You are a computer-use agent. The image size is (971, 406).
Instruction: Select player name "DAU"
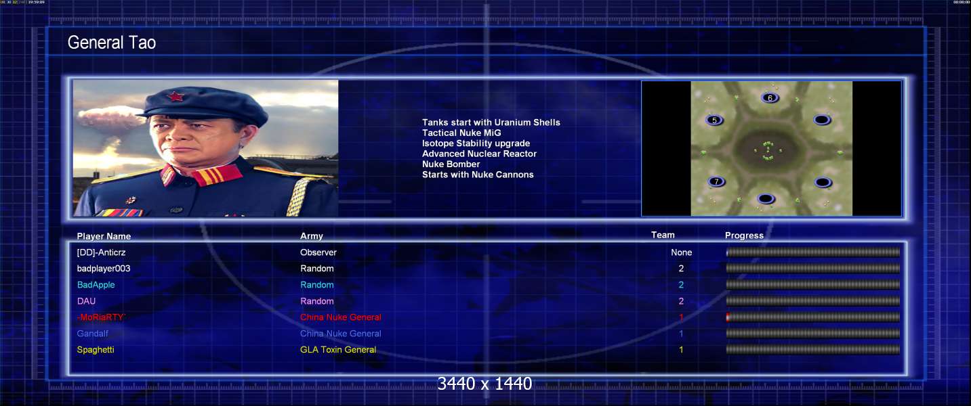(86, 301)
